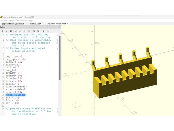Click the backh=1.5; code line

(x=13, y=67)
